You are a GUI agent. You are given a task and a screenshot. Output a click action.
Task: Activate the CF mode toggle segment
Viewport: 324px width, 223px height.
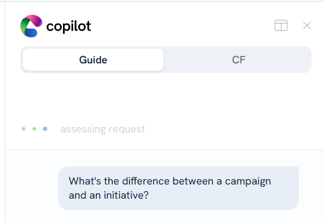[x=238, y=60]
